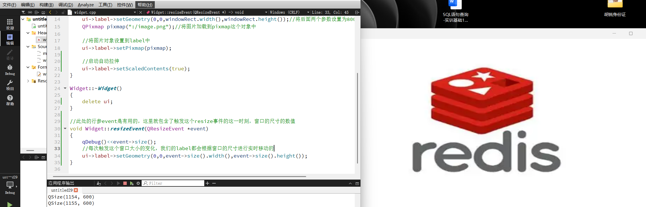This screenshot has width=646, height=207.
Task: Click the editor vertical scrollbar
Action: click(357, 118)
